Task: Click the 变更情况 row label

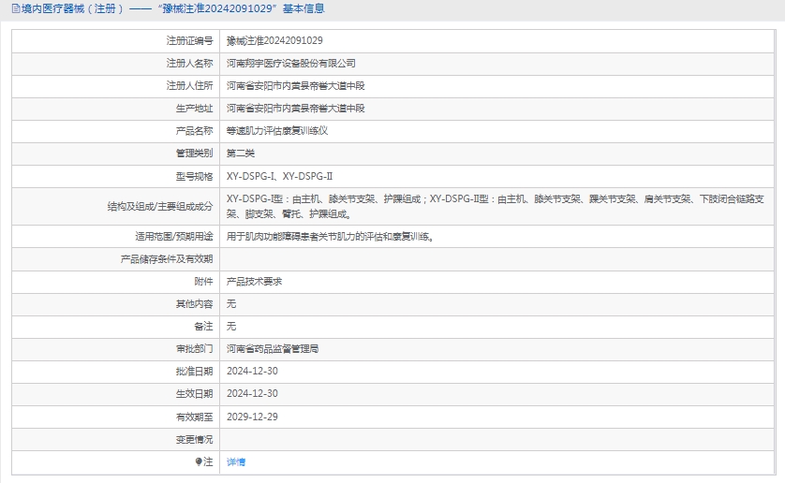Action: (194, 439)
